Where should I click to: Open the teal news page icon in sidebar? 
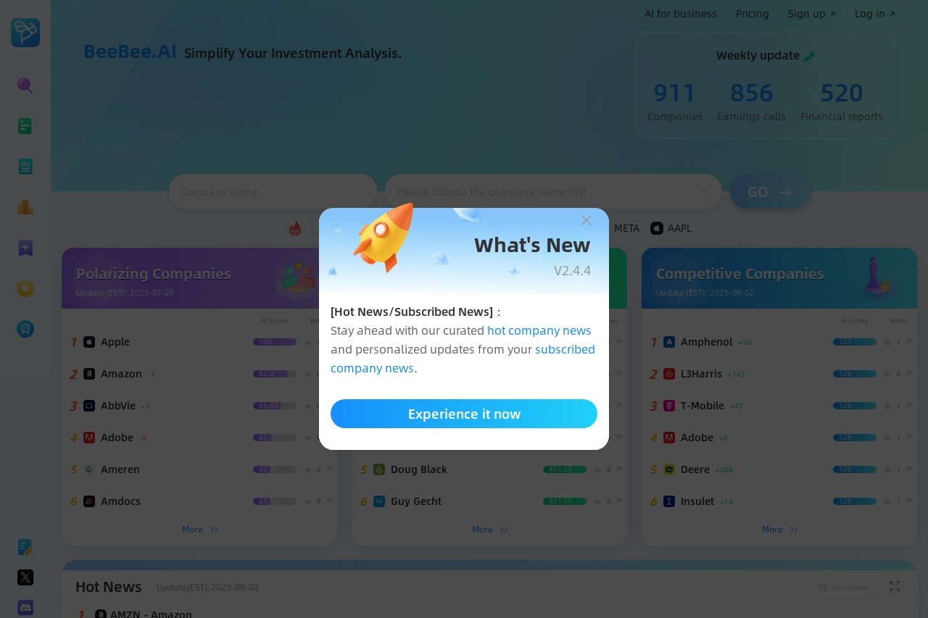point(25,167)
